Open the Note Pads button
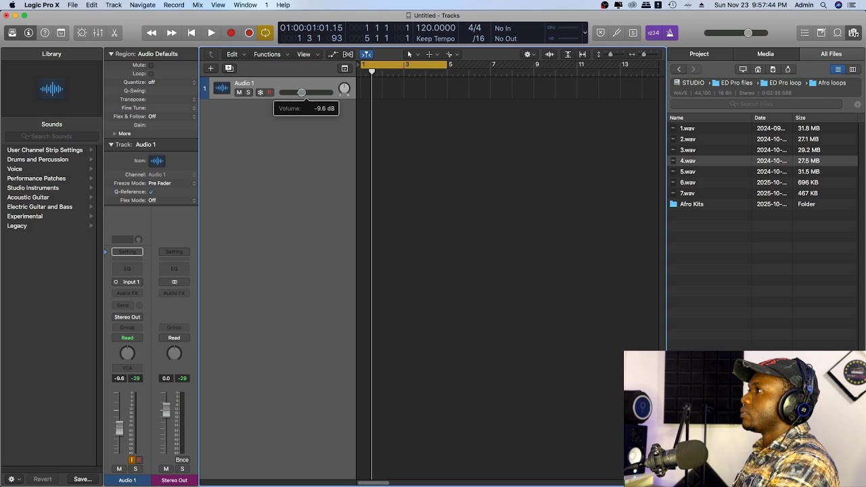 click(821, 32)
